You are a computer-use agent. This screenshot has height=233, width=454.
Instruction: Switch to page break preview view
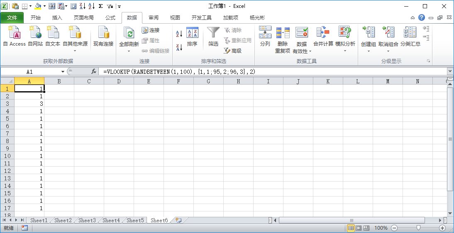(366, 228)
